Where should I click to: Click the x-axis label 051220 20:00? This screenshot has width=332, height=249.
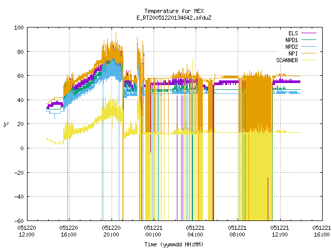pos(111,231)
